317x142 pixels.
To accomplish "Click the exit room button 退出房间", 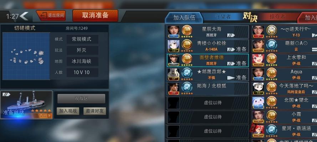I will (x=51, y=16).
